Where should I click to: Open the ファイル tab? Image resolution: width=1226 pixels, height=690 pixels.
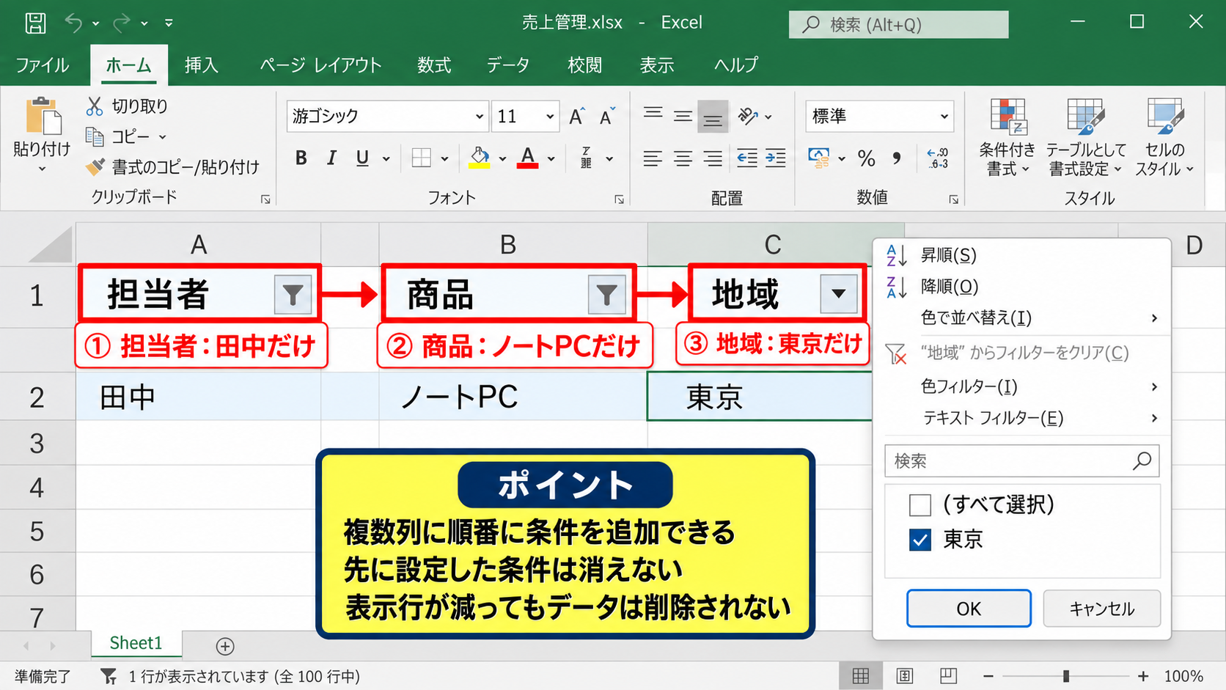(43, 65)
